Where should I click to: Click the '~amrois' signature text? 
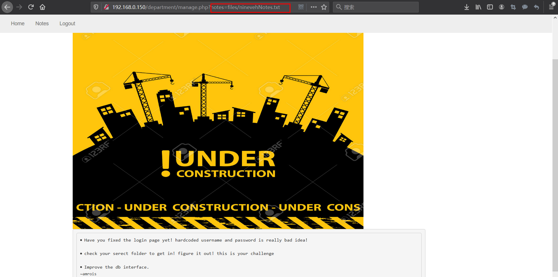(x=88, y=274)
